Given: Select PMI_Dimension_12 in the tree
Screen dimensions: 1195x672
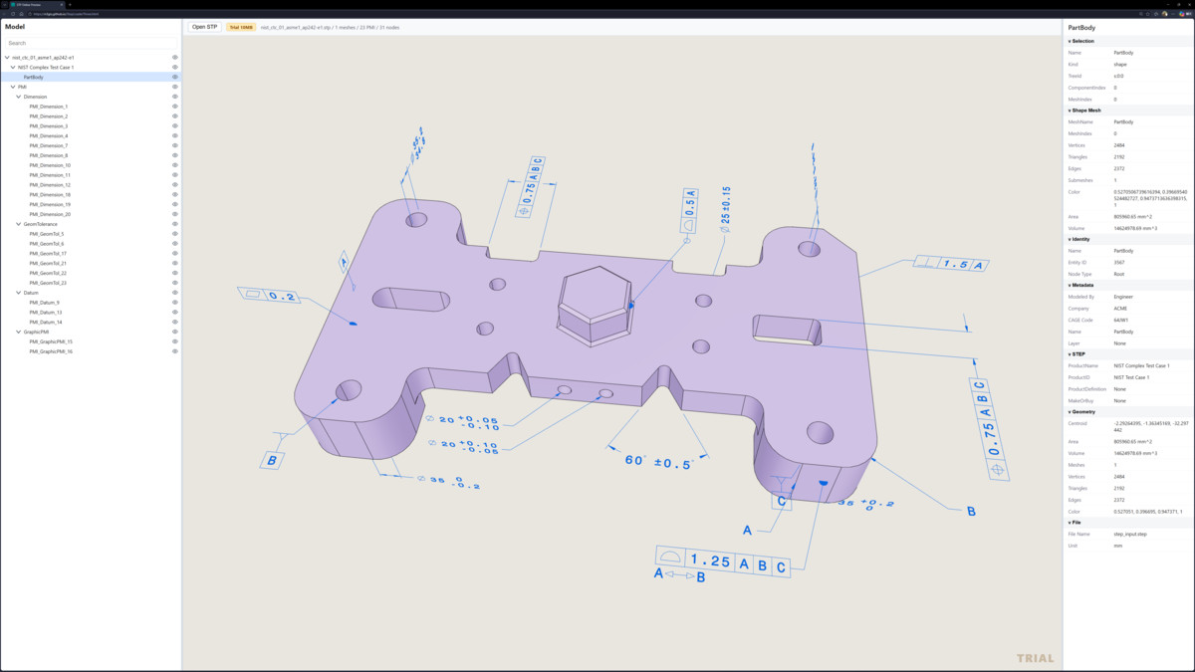Looking at the screenshot, I should [50, 185].
